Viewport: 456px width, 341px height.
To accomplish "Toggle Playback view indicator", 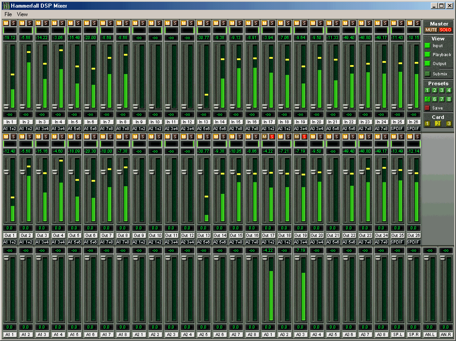I will [x=427, y=54].
